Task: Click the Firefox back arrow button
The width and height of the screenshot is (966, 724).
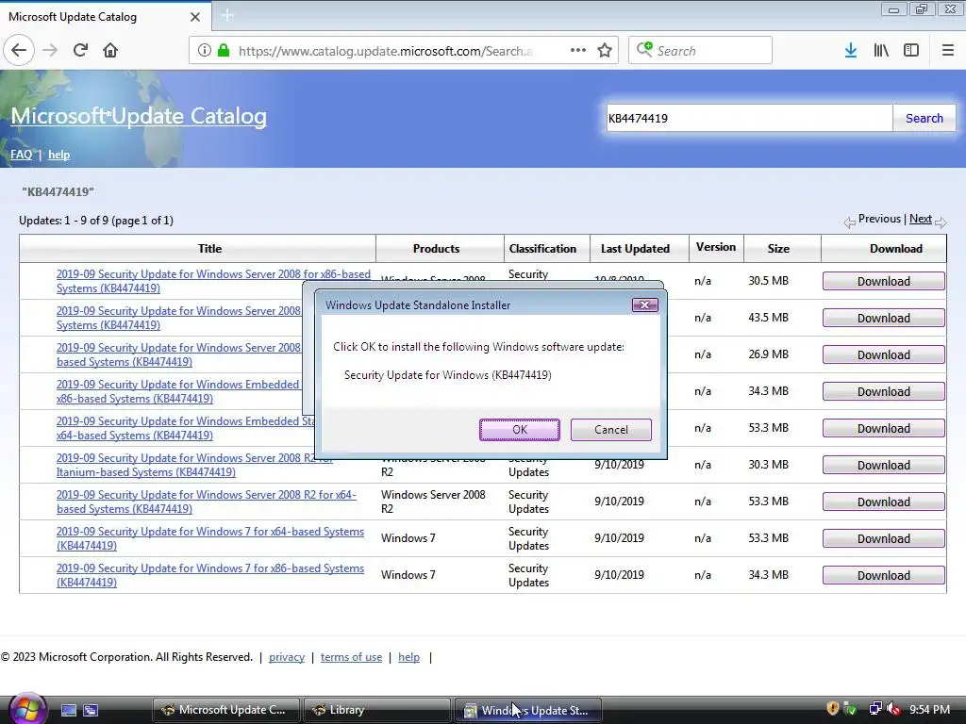Action: click(x=19, y=50)
